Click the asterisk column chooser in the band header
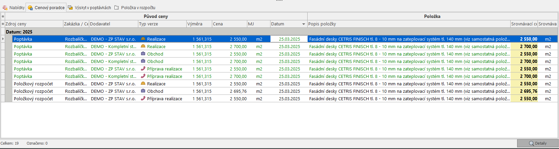The height and width of the screenshot is (149, 559). tap(3, 16)
